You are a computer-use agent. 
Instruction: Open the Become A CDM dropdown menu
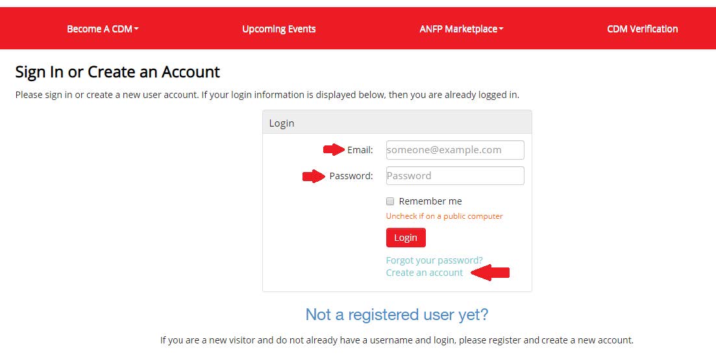coord(103,29)
